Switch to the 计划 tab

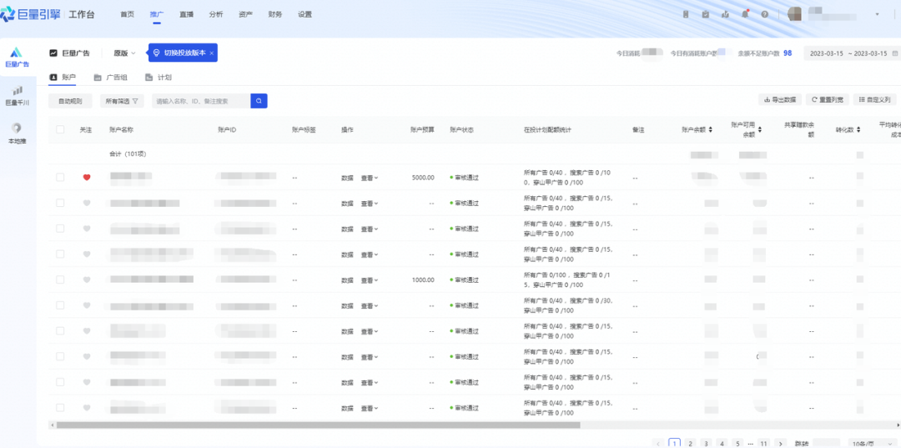(x=159, y=77)
